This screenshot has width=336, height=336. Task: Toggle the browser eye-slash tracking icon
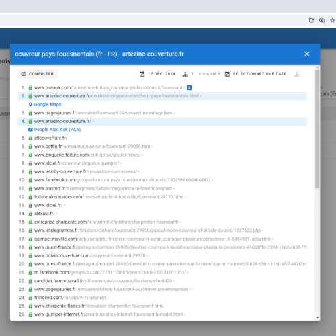click(322, 20)
